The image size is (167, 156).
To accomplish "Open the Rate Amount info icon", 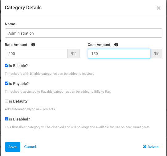I will [33, 44].
